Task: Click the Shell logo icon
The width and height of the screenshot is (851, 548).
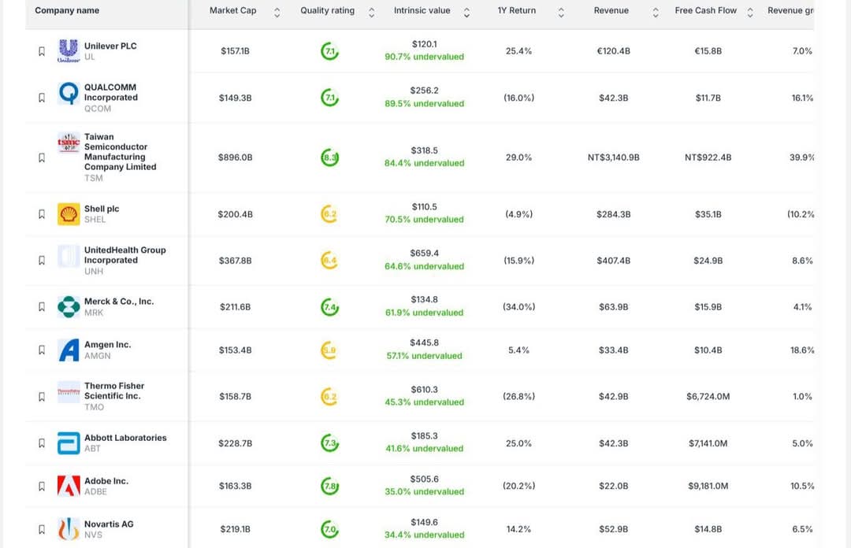Action: click(x=69, y=214)
